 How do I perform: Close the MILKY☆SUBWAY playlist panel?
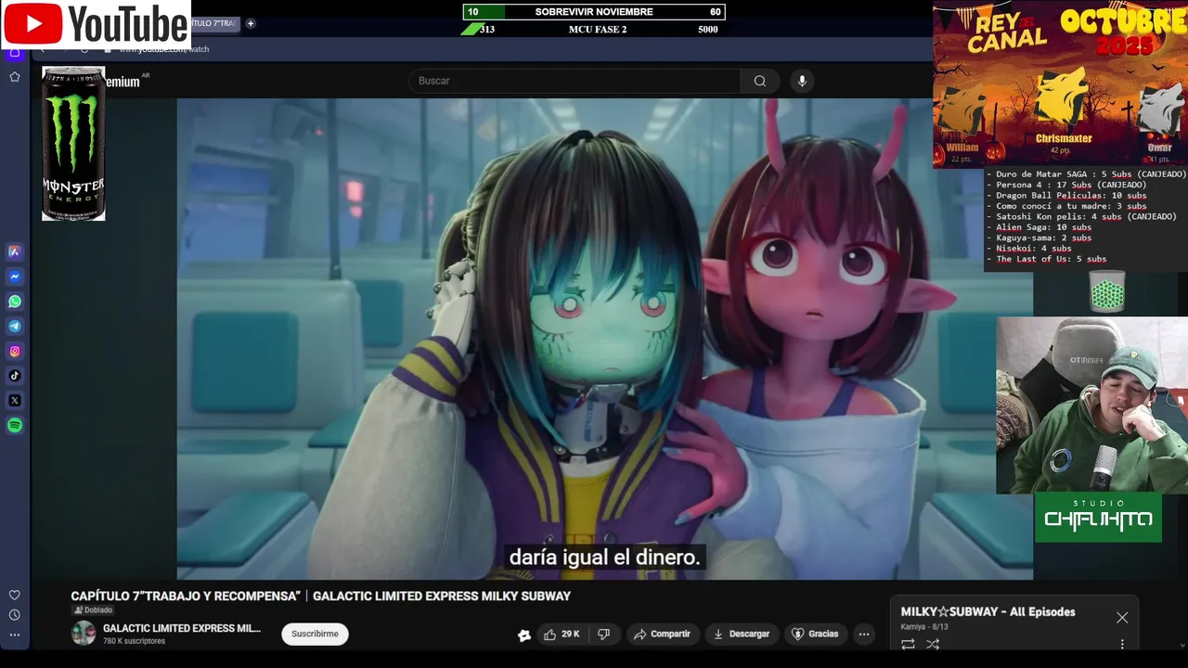[1122, 618]
